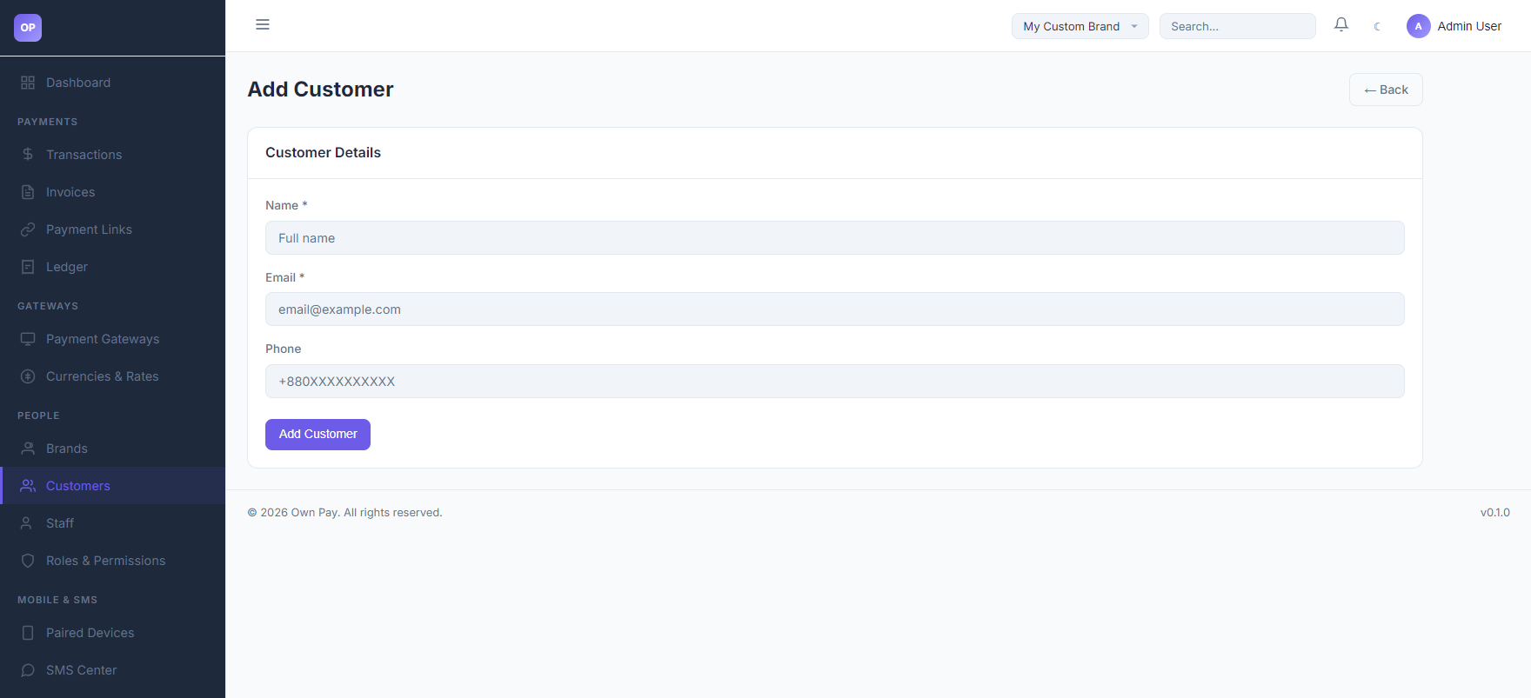This screenshot has width=1531, height=698.
Task: Select the Phone number field
Action: pyautogui.click(x=835, y=382)
